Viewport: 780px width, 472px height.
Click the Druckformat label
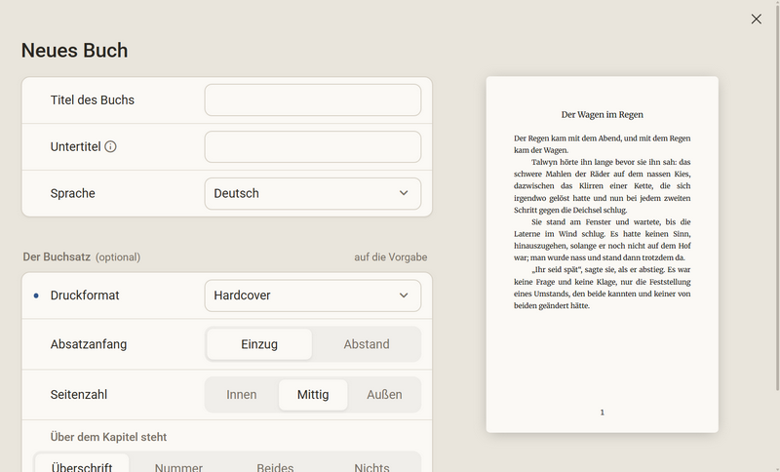[x=85, y=295]
